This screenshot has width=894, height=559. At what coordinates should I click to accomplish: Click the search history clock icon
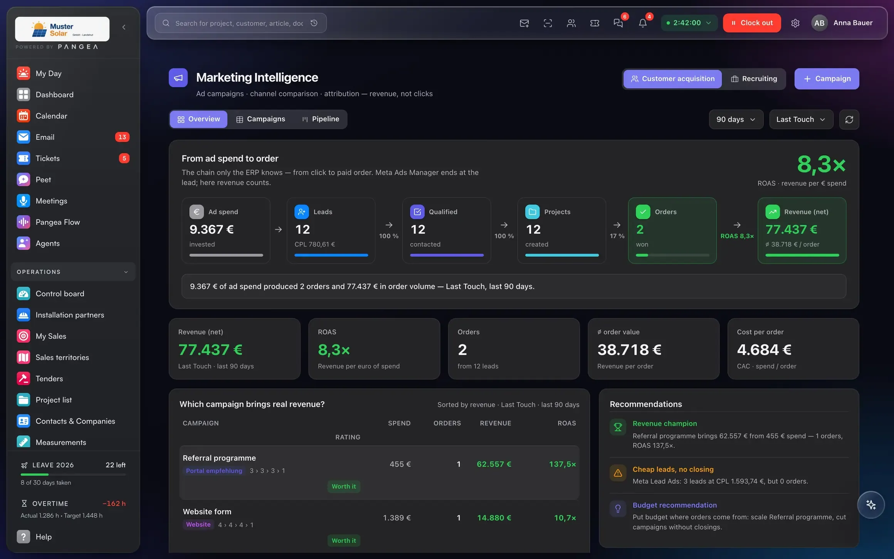tap(314, 23)
